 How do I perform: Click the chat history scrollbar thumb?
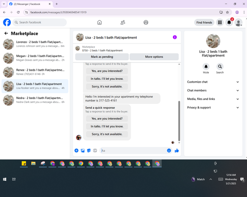(x=179, y=121)
